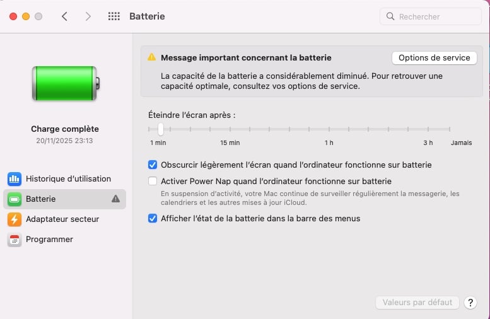Click the orange Adaptateur secteur lightning icon
This screenshot has height=319, width=490.
(15, 219)
